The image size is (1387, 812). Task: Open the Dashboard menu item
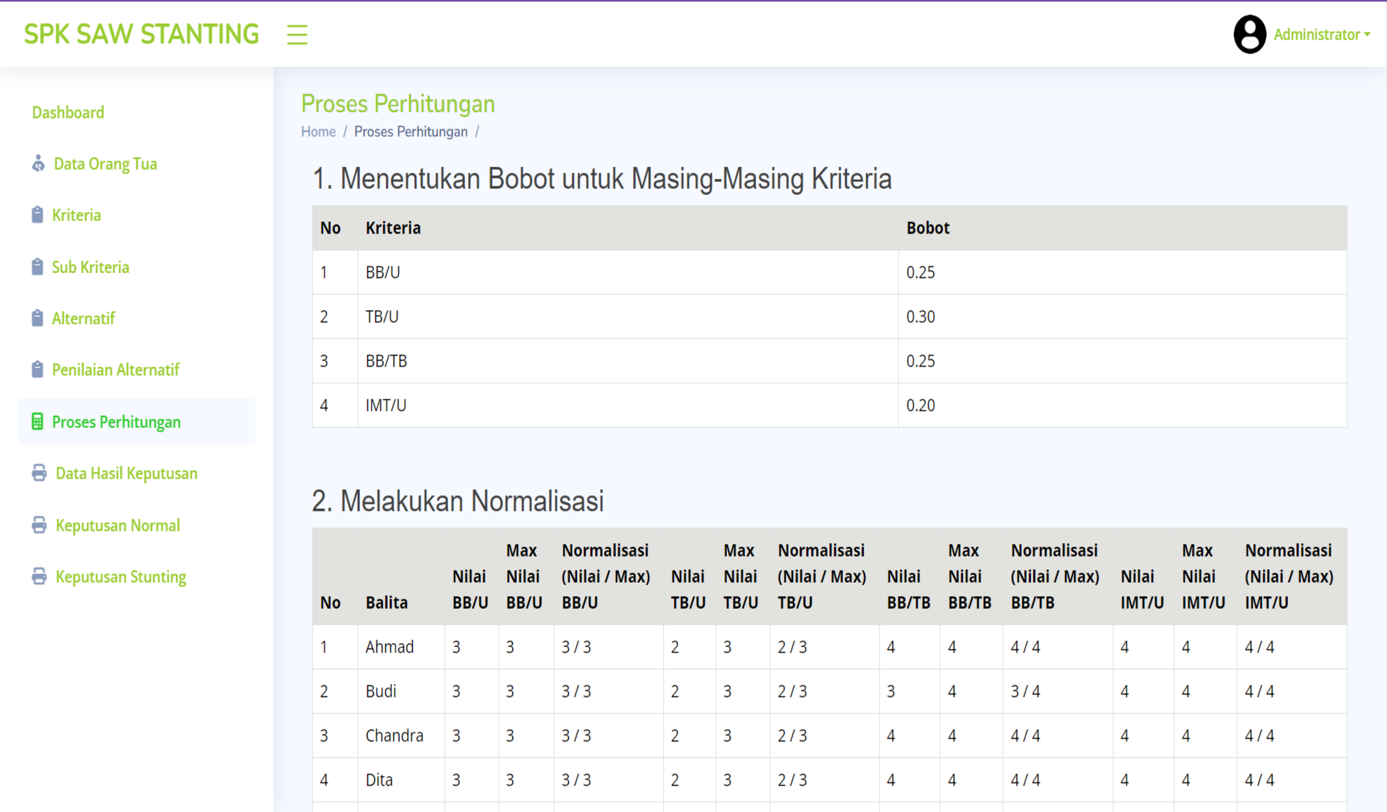68,113
